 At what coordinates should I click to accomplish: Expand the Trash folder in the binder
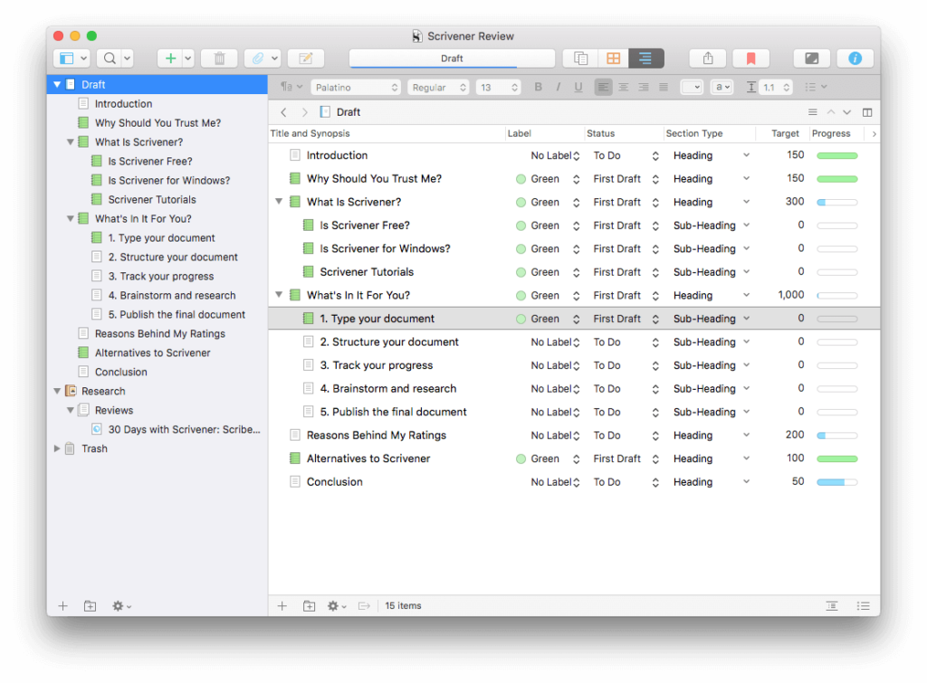pyautogui.click(x=56, y=448)
